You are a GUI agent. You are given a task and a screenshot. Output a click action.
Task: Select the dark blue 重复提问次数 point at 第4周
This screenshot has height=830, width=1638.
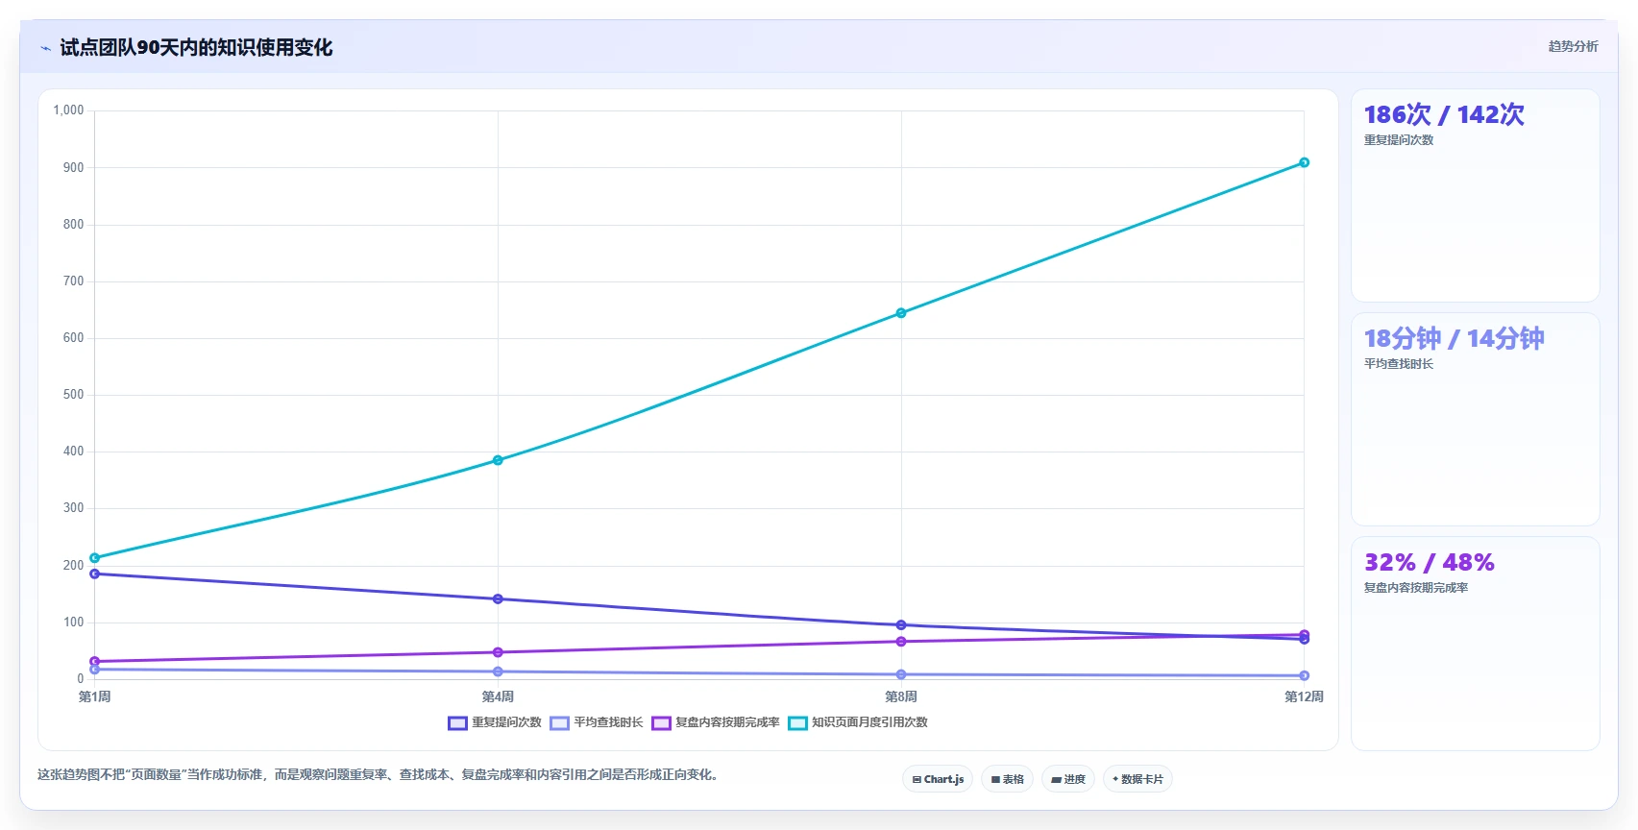coord(498,598)
